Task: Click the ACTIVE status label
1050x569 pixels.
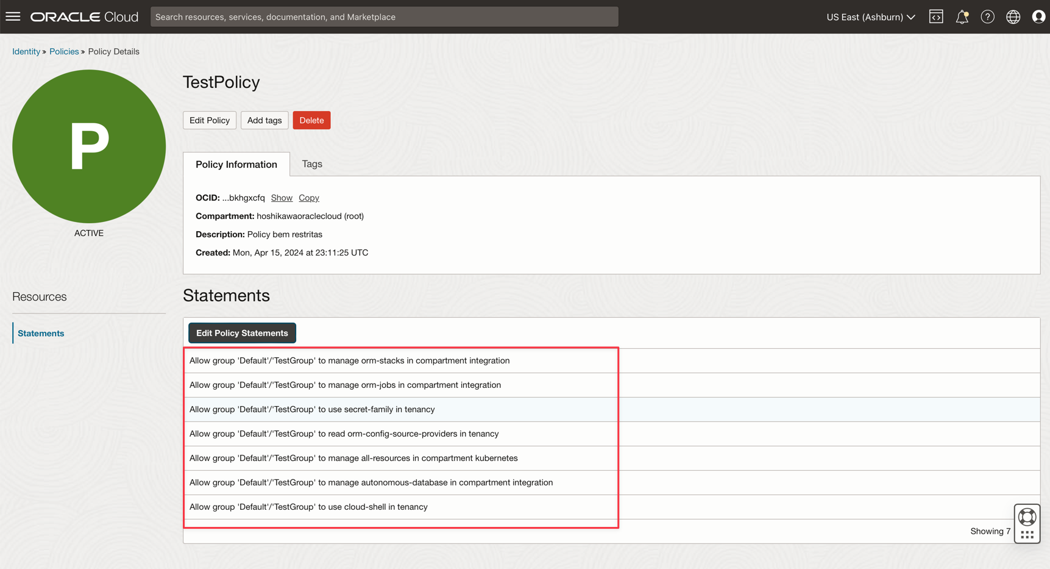Action: (x=89, y=233)
